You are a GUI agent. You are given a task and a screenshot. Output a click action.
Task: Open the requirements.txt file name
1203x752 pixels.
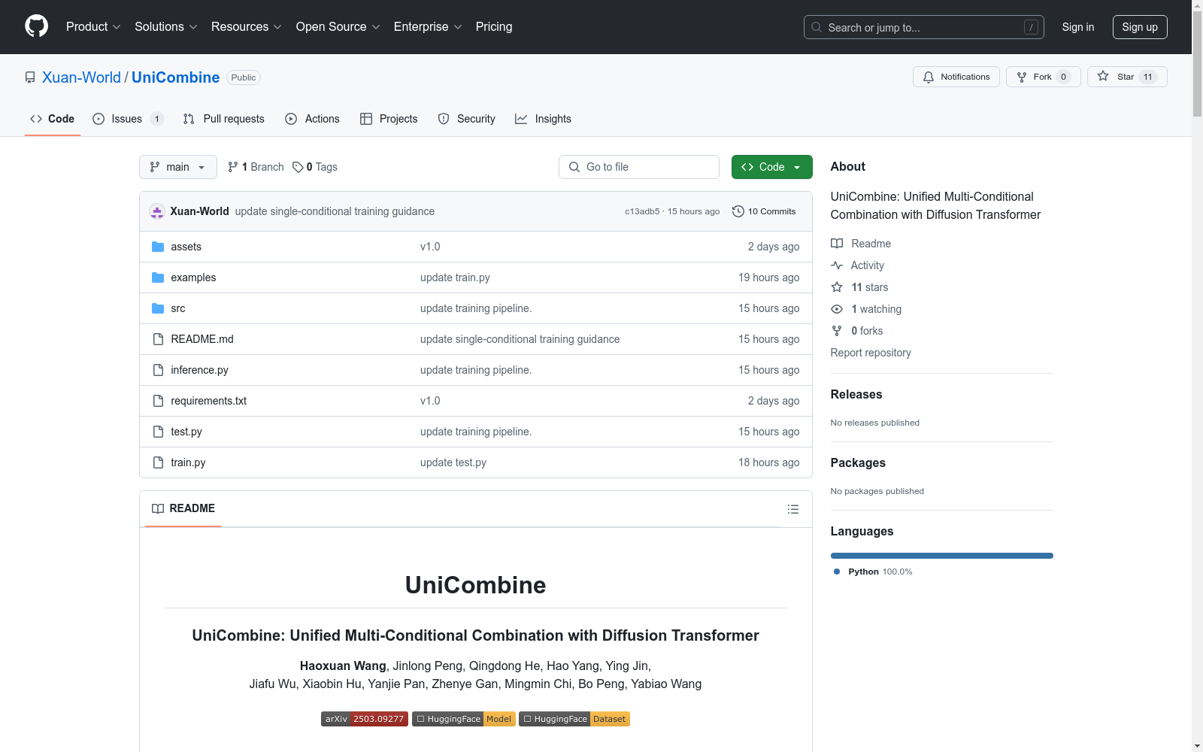point(208,401)
